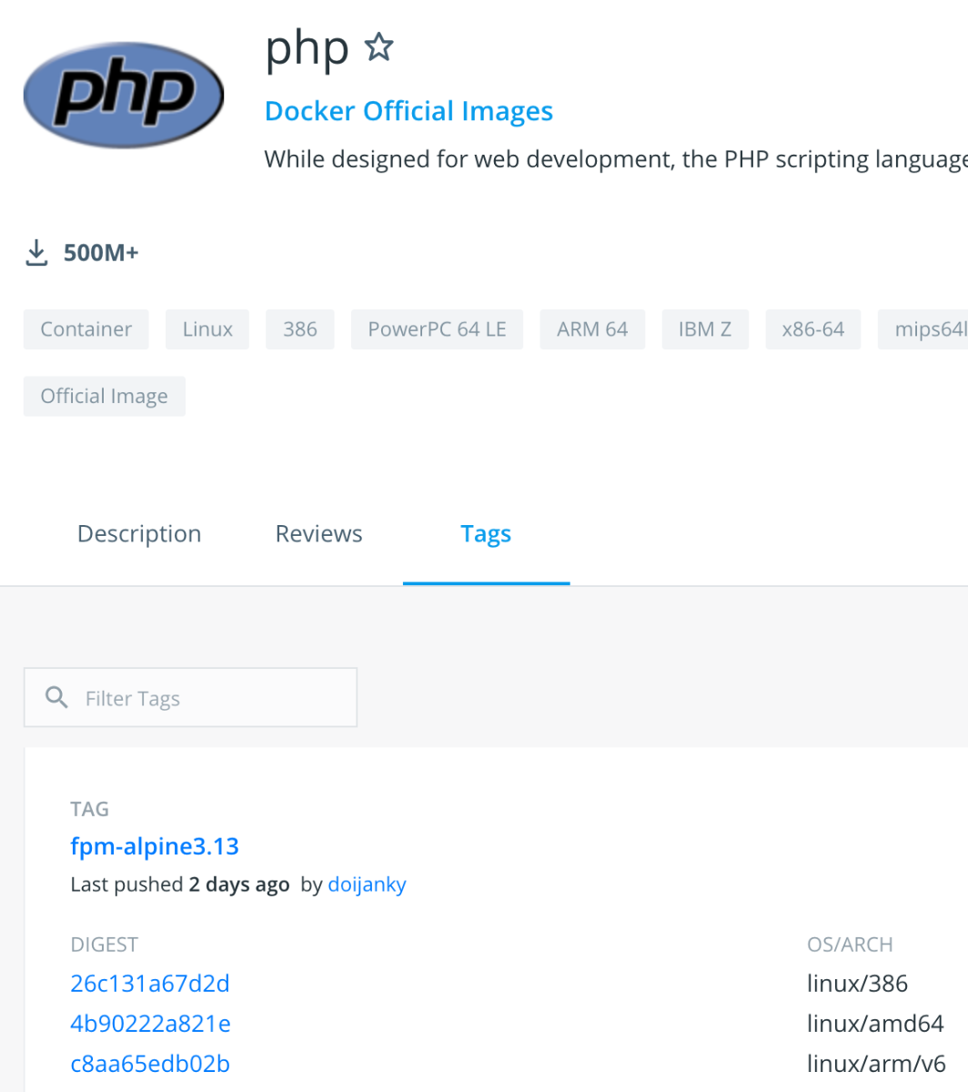Click the php repository title

click(307, 47)
